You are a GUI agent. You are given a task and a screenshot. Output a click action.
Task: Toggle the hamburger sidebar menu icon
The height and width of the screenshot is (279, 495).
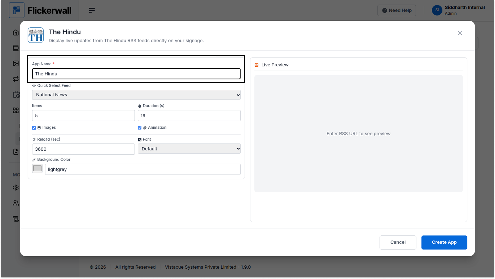coord(92,10)
